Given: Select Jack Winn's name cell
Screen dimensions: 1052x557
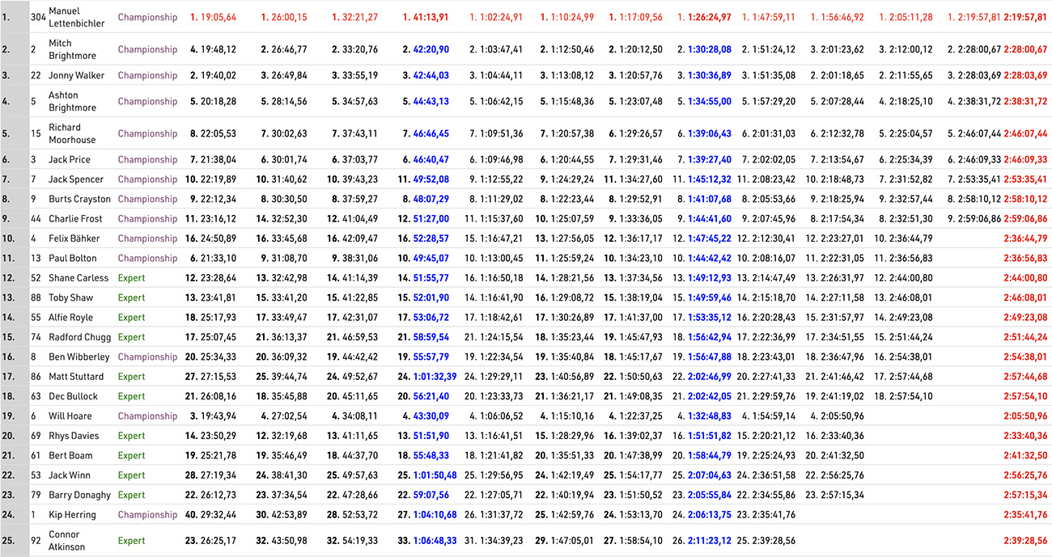Looking at the screenshot, I should click(70, 475).
